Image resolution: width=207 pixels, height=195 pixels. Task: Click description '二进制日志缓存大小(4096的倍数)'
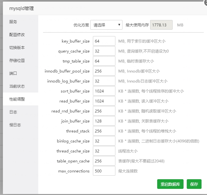point(170,141)
